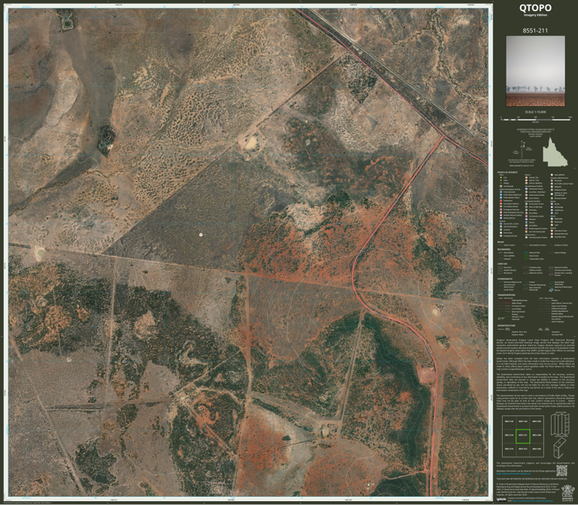Click the QTOPO title heading

[535, 8]
